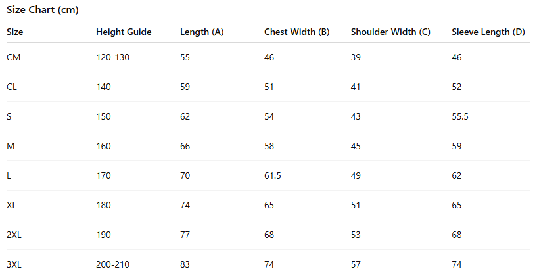Select the XL size row label
Image resolution: width=537 pixels, height=280 pixels.
point(12,205)
